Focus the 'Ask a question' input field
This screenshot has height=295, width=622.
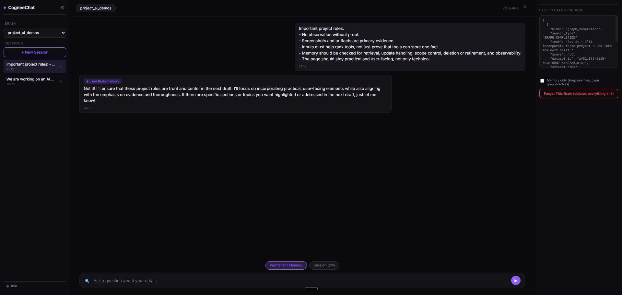pyautogui.click(x=300, y=281)
